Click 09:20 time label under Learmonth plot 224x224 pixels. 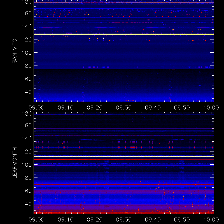95,220
